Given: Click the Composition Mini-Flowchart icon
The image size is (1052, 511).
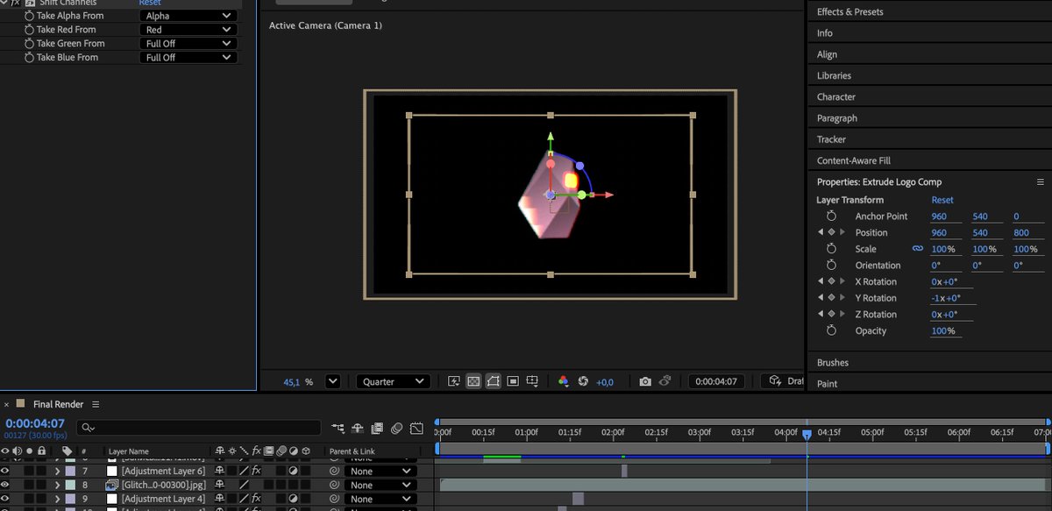Looking at the screenshot, I should 338,428.
